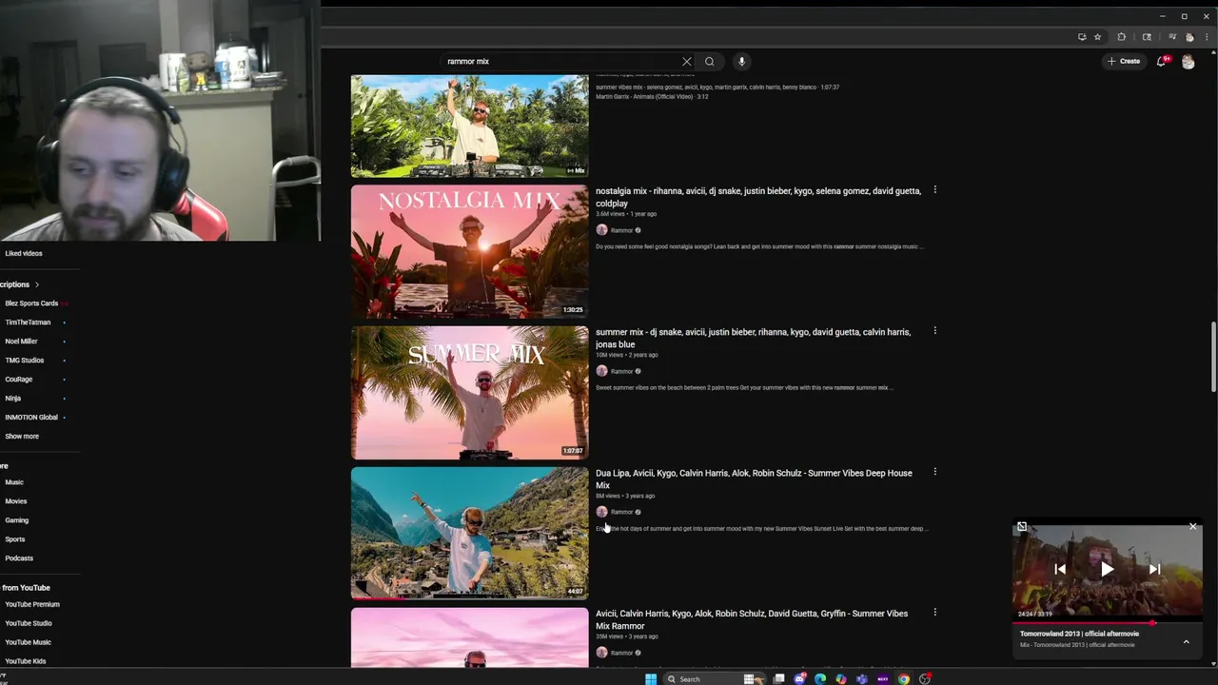
Task: Open the Chrome three-dot menu
Action: [x=1206, y=37]
